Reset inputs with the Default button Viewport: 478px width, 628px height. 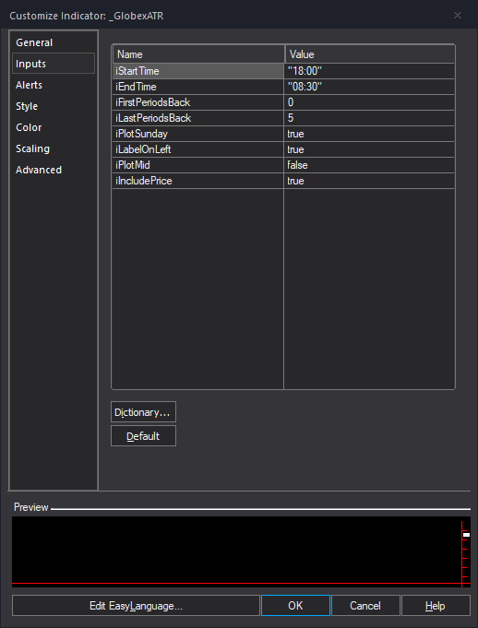143,436
